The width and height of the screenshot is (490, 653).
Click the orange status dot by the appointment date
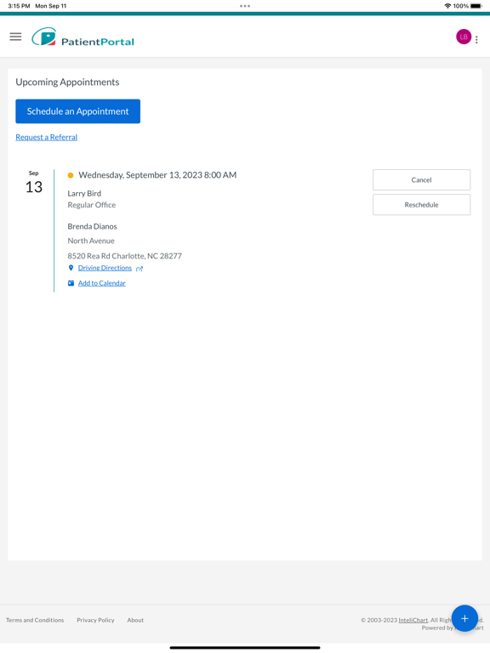(x=71, y=175)
